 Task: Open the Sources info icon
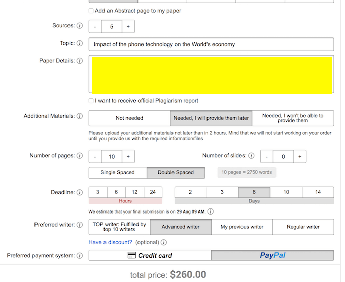(x=80, y=26)
